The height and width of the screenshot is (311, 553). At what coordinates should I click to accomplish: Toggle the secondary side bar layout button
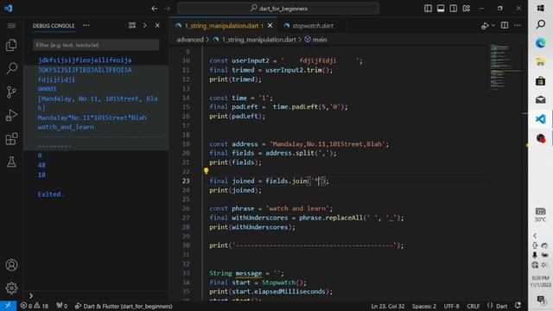click(453, 8)
